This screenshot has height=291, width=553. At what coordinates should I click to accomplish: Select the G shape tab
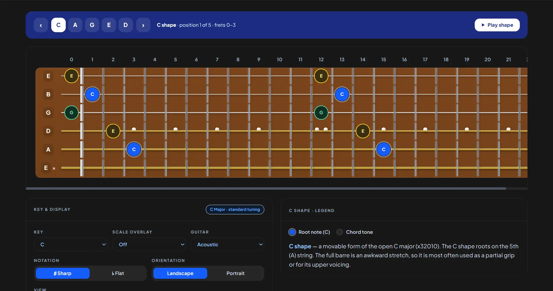[x=92, y=25]
